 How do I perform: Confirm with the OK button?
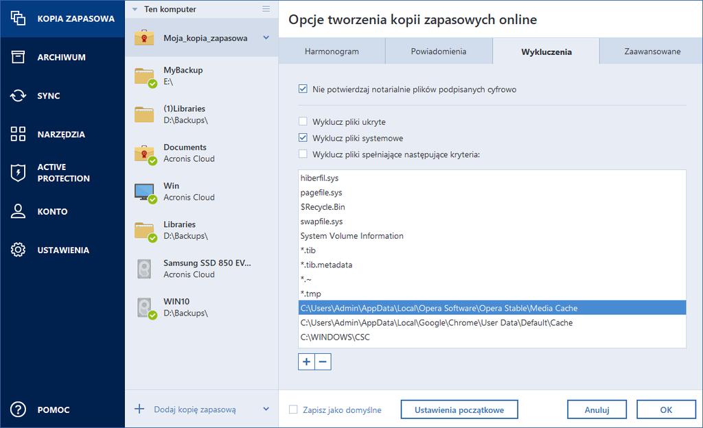(666, 409)
